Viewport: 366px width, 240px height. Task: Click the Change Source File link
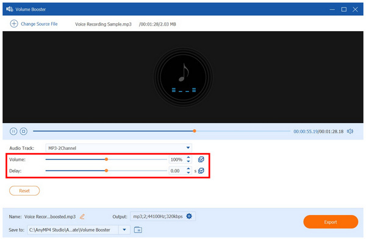[39, 24]
